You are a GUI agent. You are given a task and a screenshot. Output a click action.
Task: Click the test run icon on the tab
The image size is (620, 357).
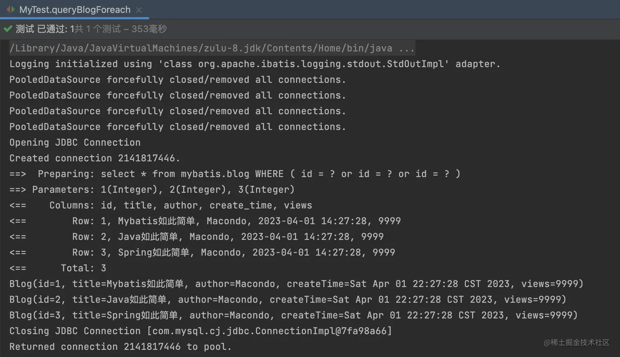pyautogui.click(x=11, y=9)
